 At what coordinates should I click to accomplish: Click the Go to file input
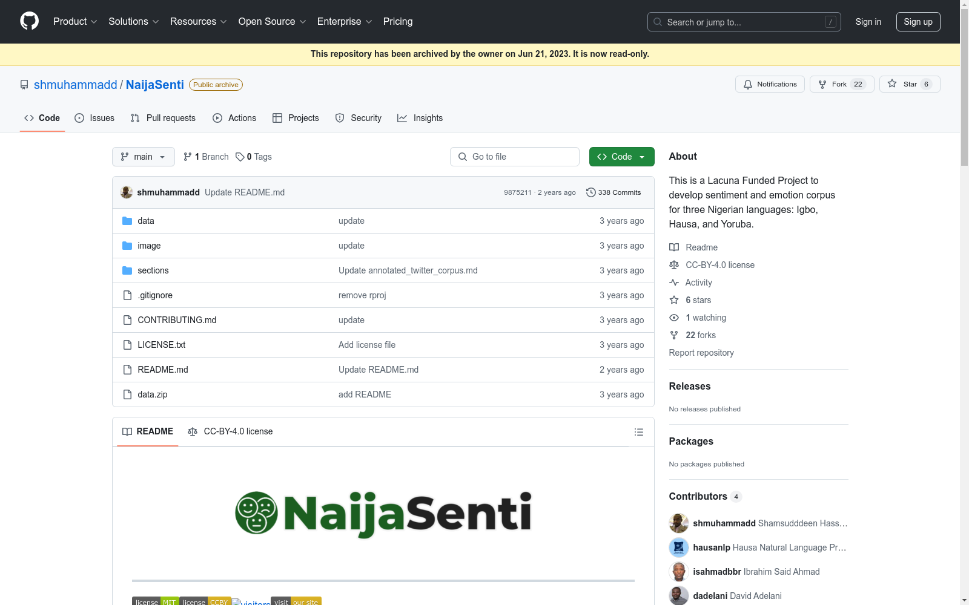[x=515, y=157]
